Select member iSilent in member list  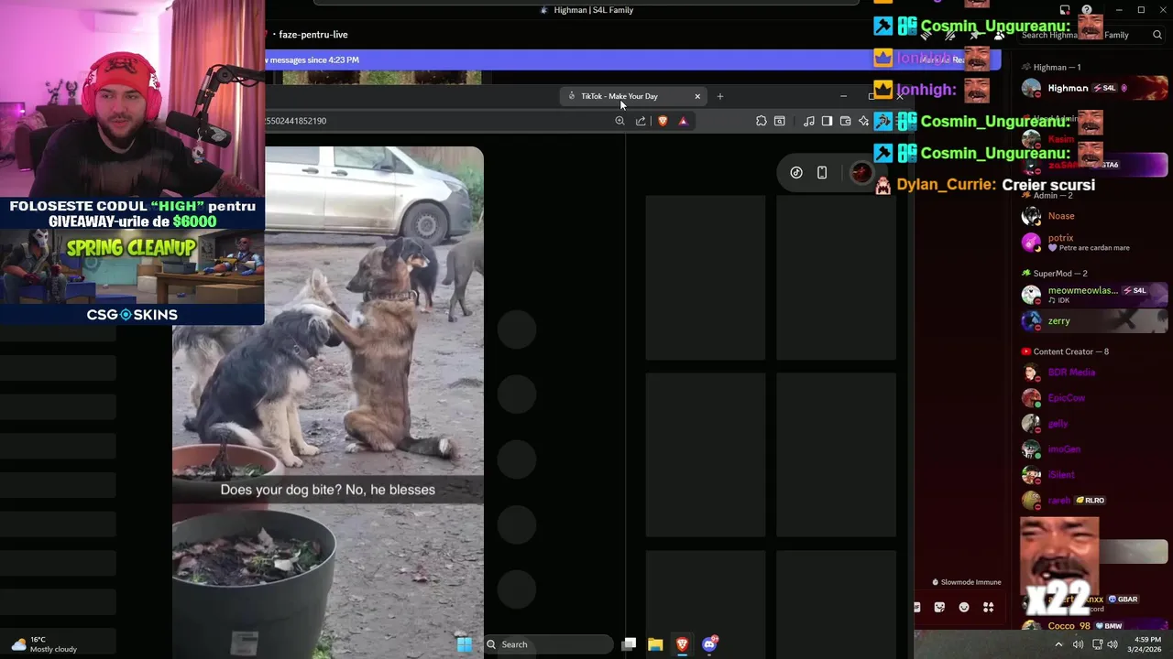coord(1094,475)
